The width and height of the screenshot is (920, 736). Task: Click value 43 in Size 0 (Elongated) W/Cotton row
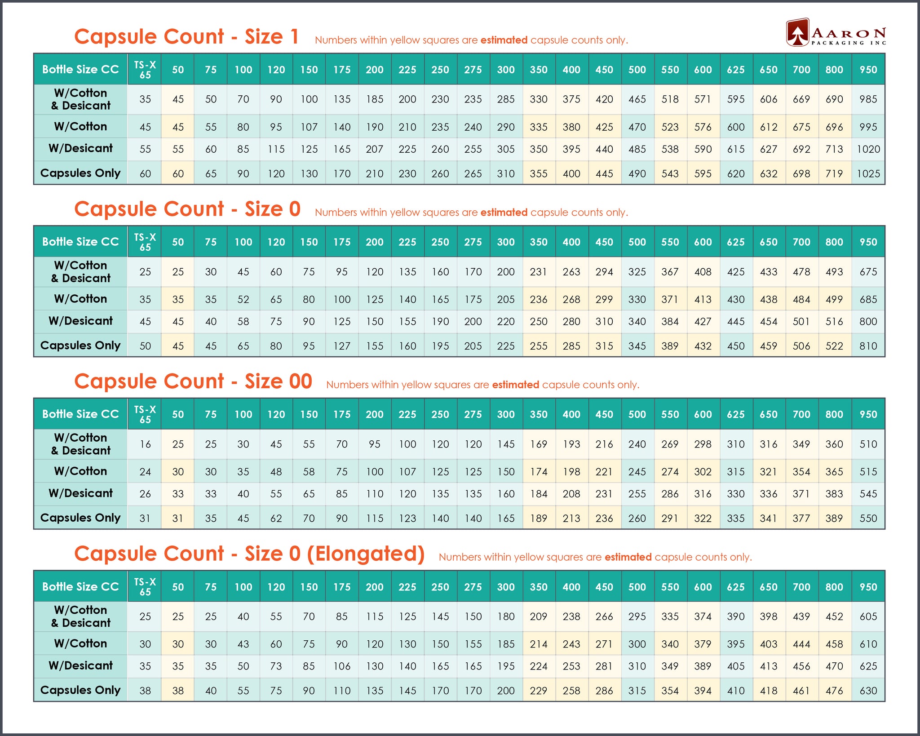click(243, 644)
